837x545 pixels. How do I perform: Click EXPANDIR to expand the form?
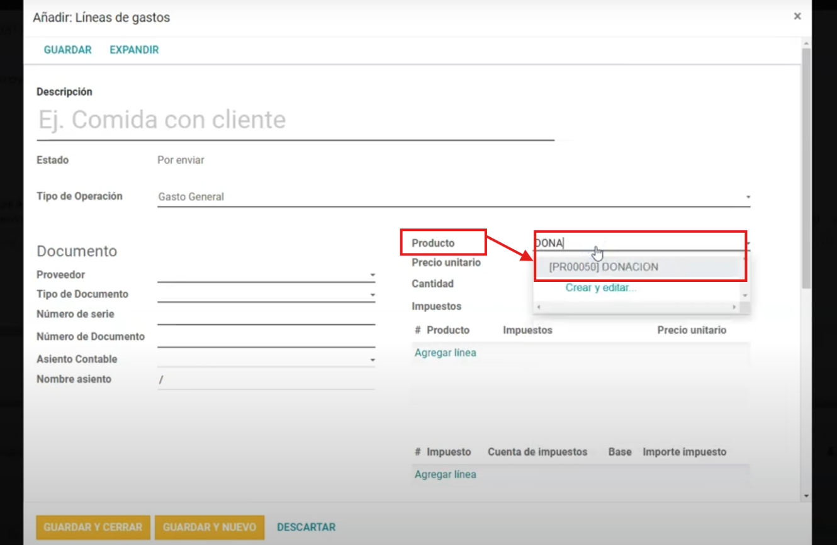coord(134,50)
